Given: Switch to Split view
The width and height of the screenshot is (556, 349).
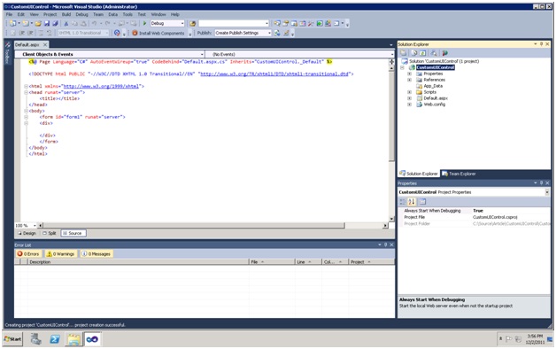Looking at the screenshot, I should coord(50,233).
